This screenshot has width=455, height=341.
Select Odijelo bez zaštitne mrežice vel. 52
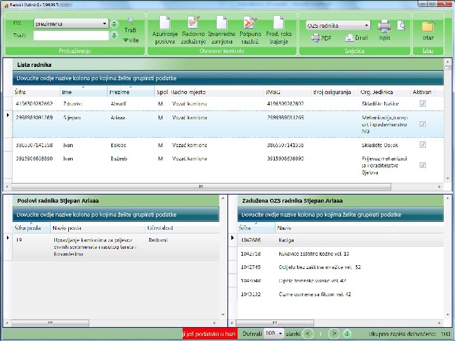(x=341, y=267)
